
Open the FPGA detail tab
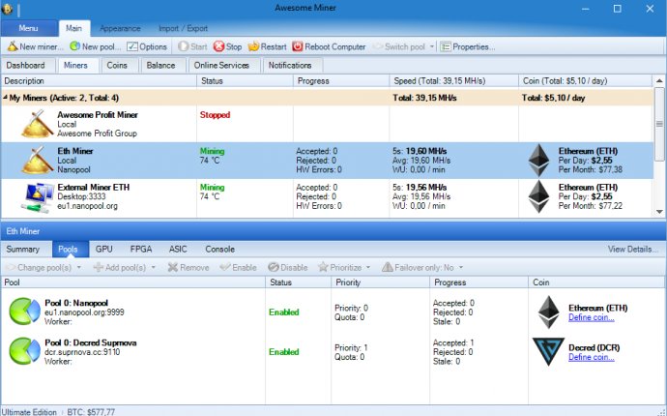[x=141, y=249]
